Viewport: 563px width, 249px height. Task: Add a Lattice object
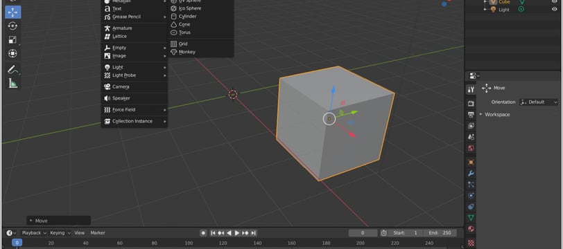135,36
